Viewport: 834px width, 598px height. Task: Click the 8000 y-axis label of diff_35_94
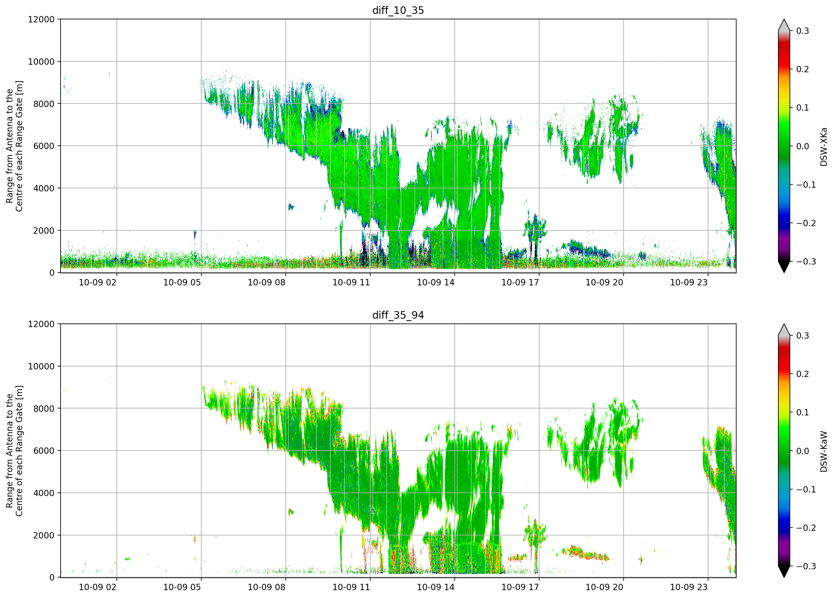pyautogui.click(x=44, y=409)
